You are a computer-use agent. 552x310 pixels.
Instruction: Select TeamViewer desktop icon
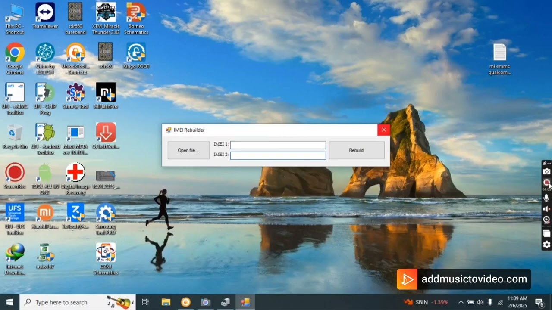coord(45,16)
